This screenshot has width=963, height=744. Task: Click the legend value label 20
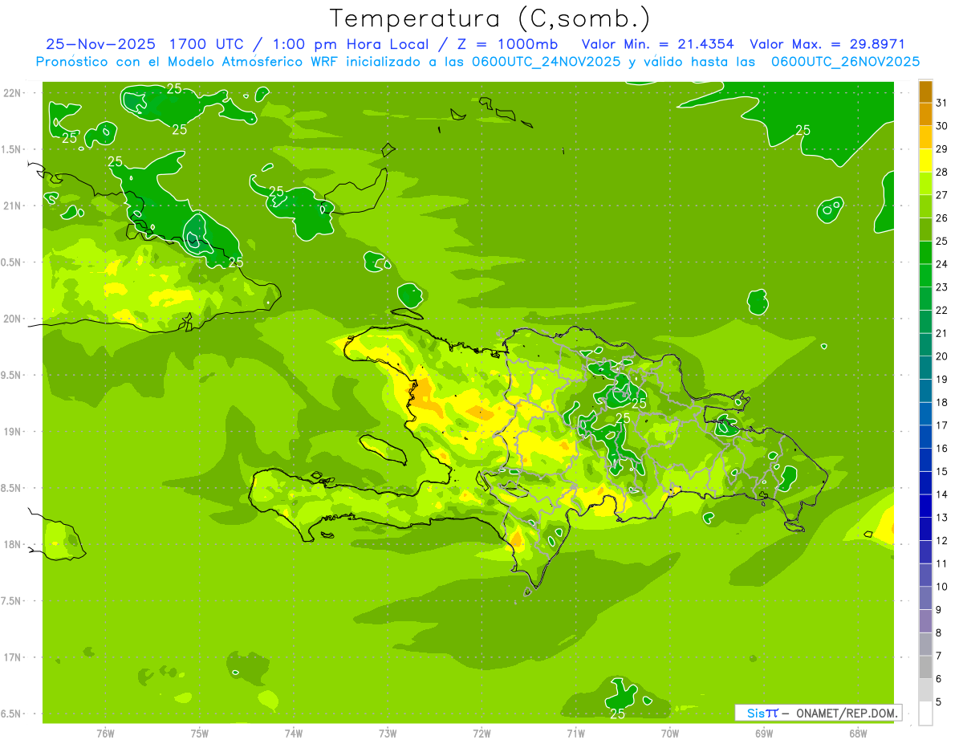pos(942,356)
